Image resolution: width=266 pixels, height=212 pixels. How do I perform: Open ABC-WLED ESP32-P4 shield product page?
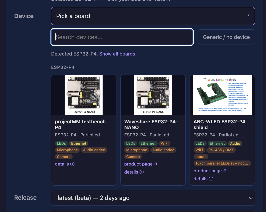click(210, 171)
